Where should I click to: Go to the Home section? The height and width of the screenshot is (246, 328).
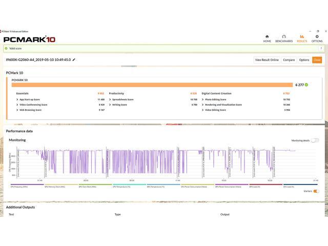pos(266,38)
